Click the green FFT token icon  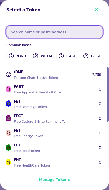click(9, 148)
